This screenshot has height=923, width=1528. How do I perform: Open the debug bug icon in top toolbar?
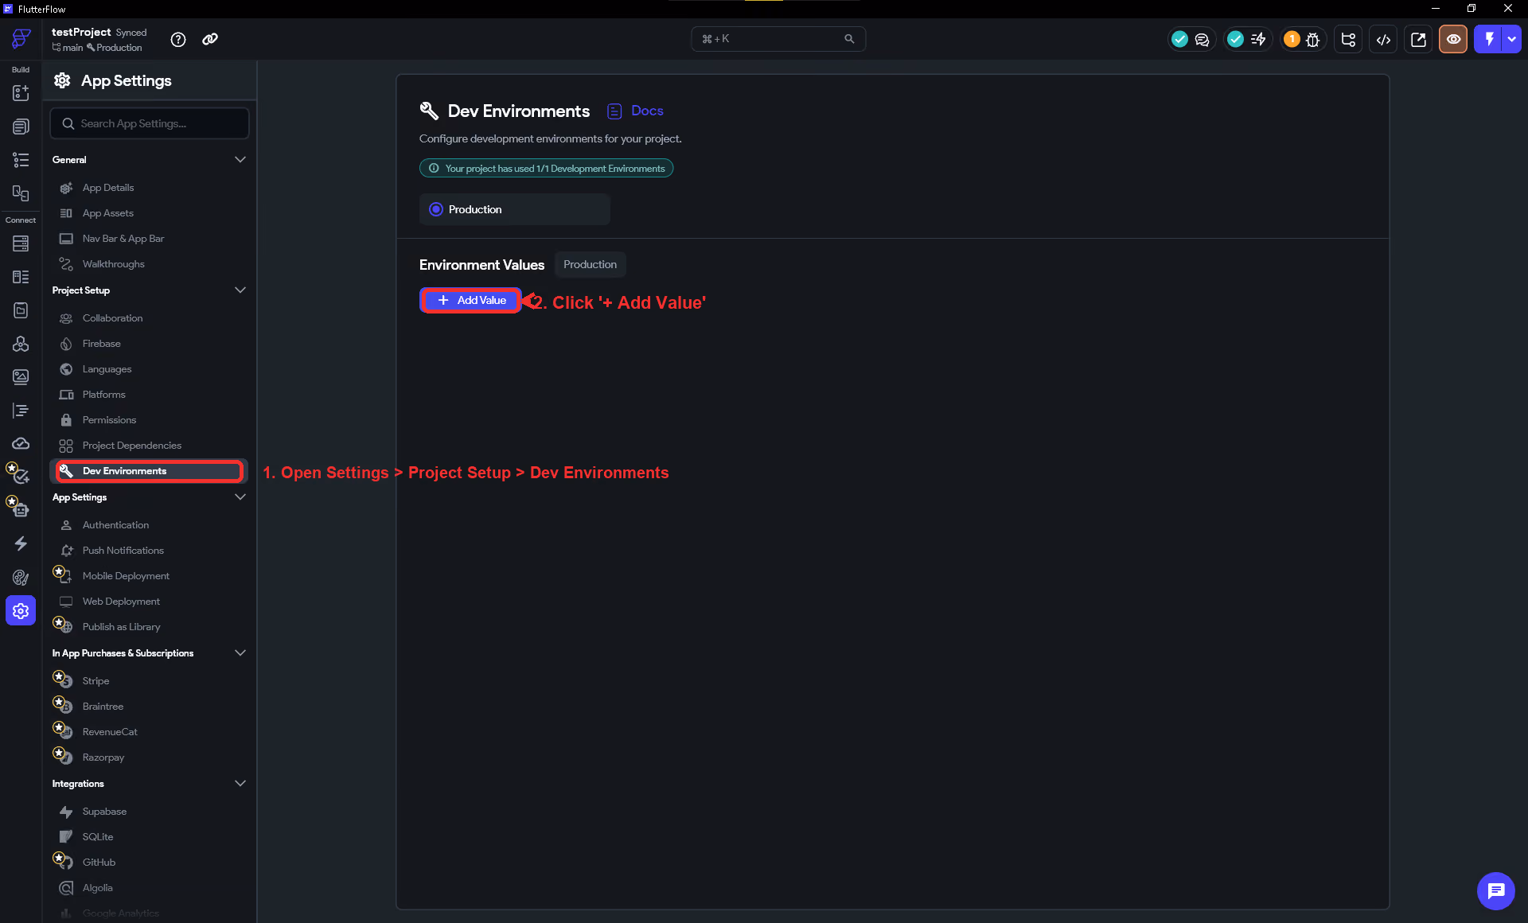click(1313, 39)
